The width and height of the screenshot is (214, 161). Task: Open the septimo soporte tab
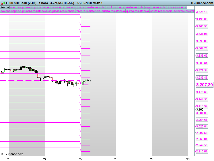[x=155, y=8]
